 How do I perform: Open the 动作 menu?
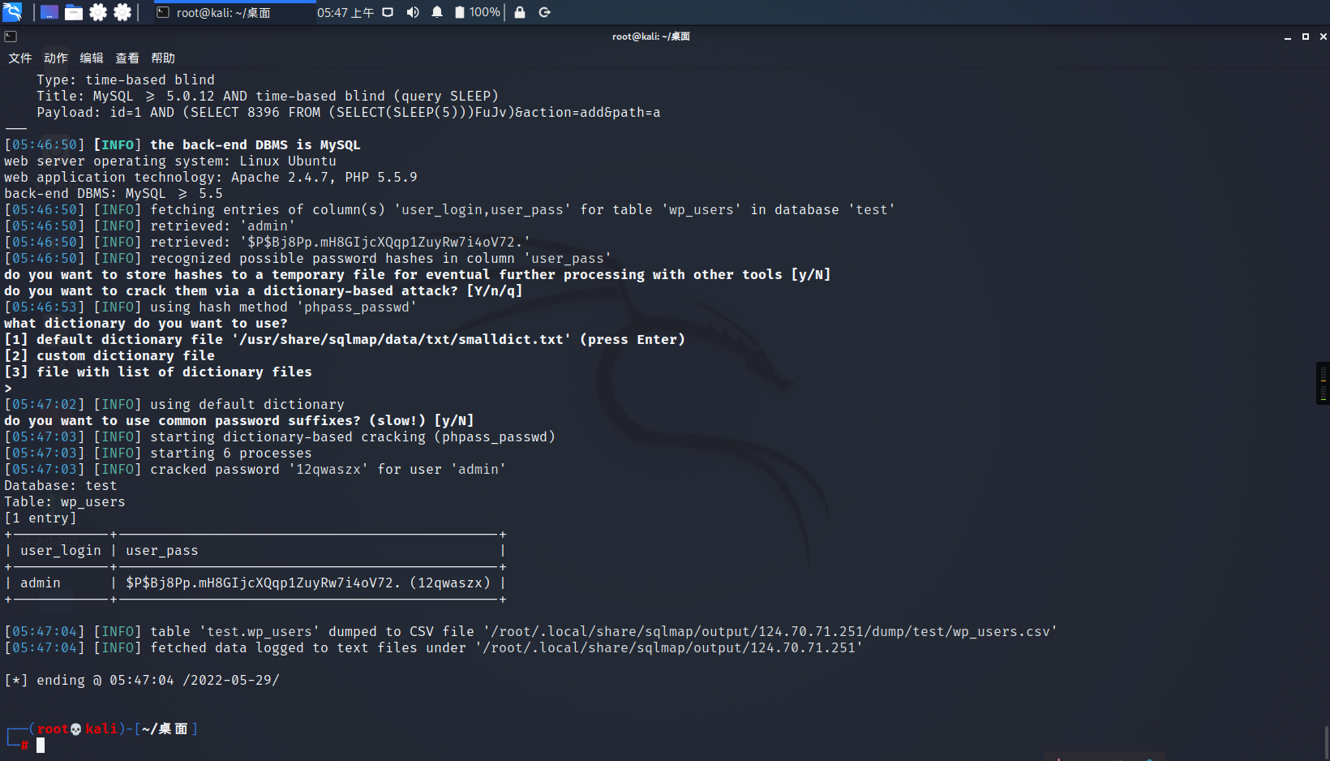pyautogui.click(x=54, y=58)
